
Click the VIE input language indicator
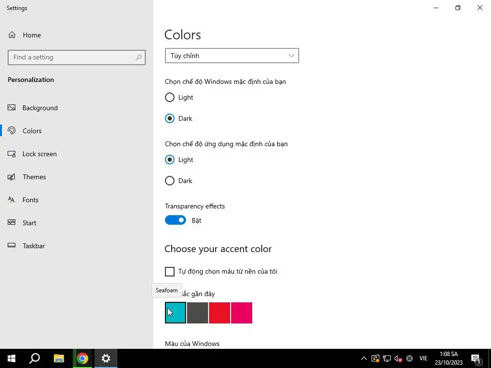[423, 358]
